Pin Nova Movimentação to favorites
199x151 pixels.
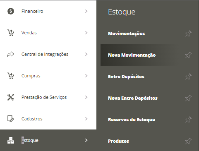(188, 55)
